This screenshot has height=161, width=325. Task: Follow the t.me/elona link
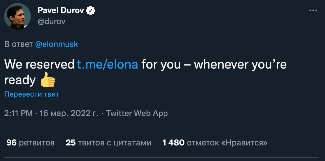pos(107,65)
